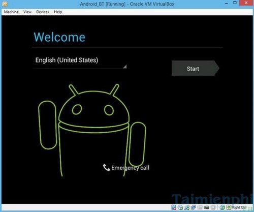This screenshot has width=254, height=212.
Task: Open the View menu
Action: point(27,12)
